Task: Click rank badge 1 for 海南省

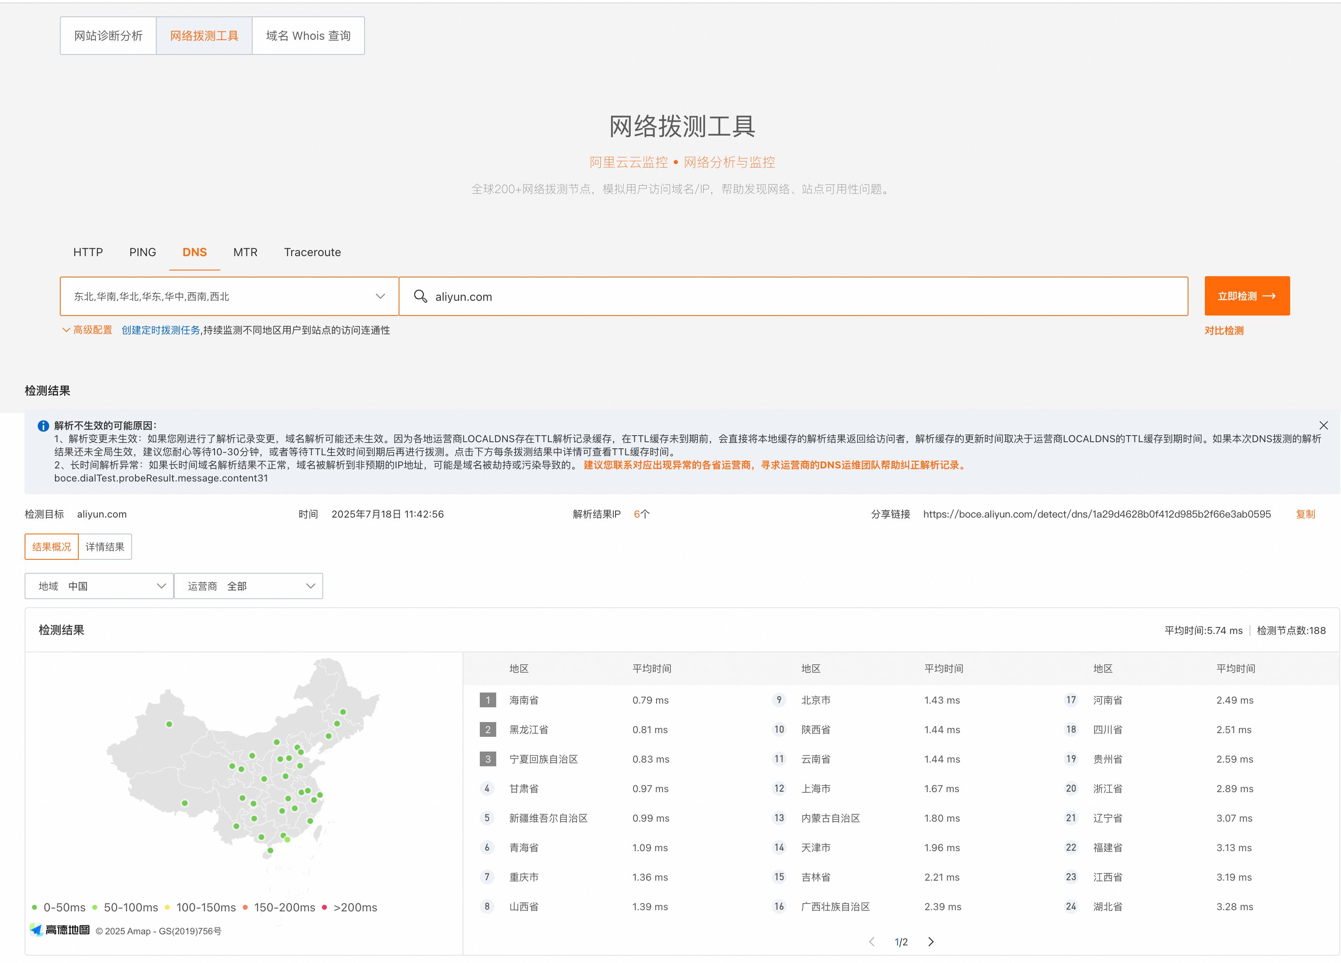Action: (487, 700)
